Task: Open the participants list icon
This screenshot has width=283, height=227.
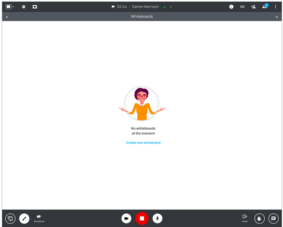Action: click(x=265, y=7)
